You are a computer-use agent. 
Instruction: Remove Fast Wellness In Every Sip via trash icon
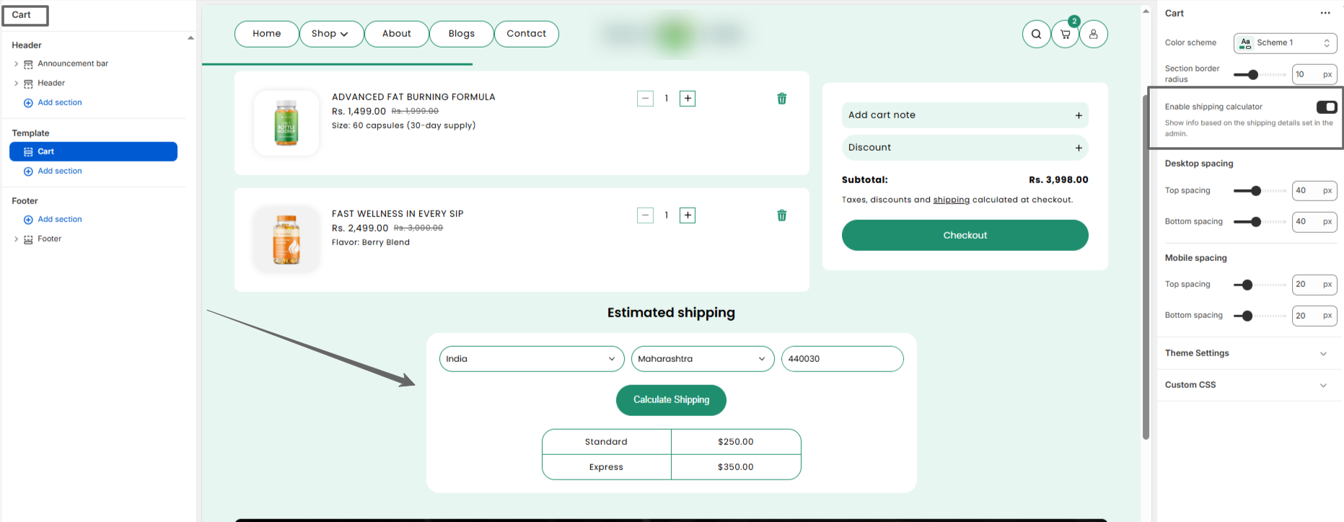click(x=781, y=216)
